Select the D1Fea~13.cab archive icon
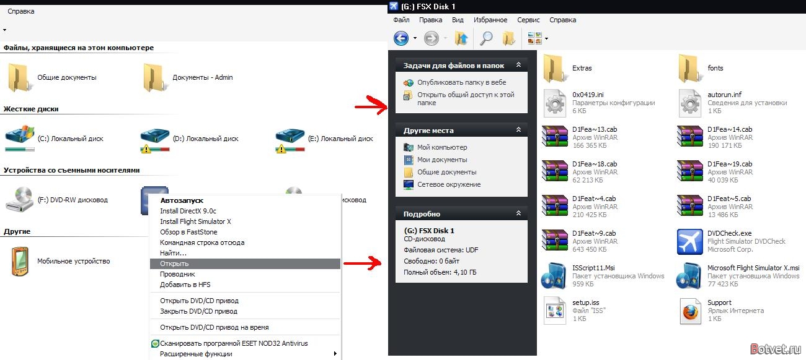This screenshot has height=360, width=806. click(x=556, y=137)
